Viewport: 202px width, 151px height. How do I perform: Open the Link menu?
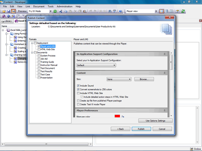point(28,6)
